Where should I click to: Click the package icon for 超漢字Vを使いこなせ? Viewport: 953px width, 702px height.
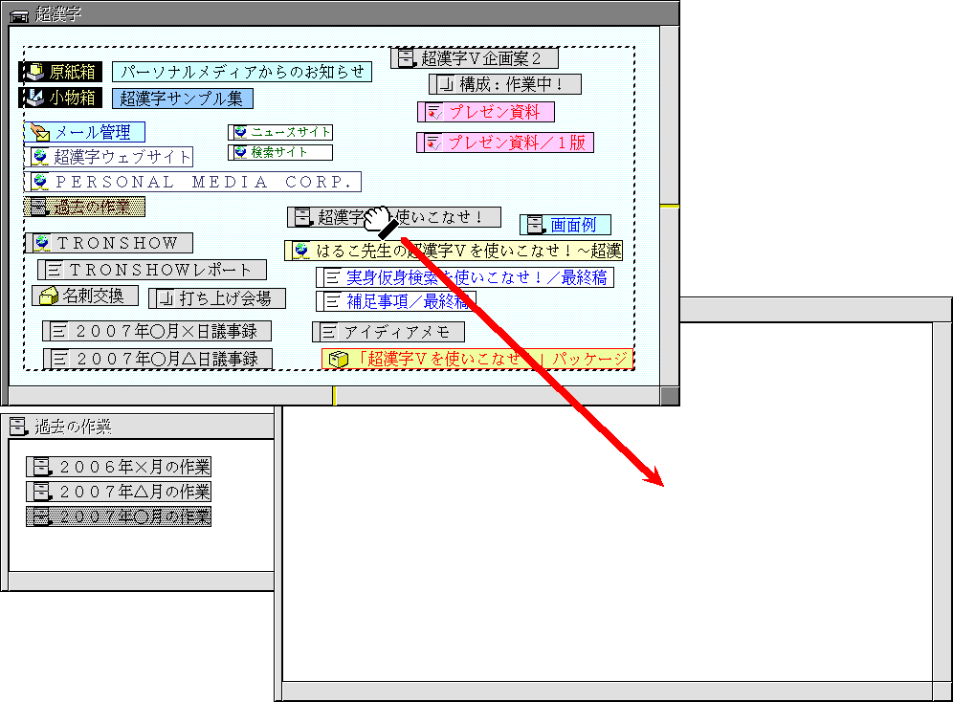337,360
